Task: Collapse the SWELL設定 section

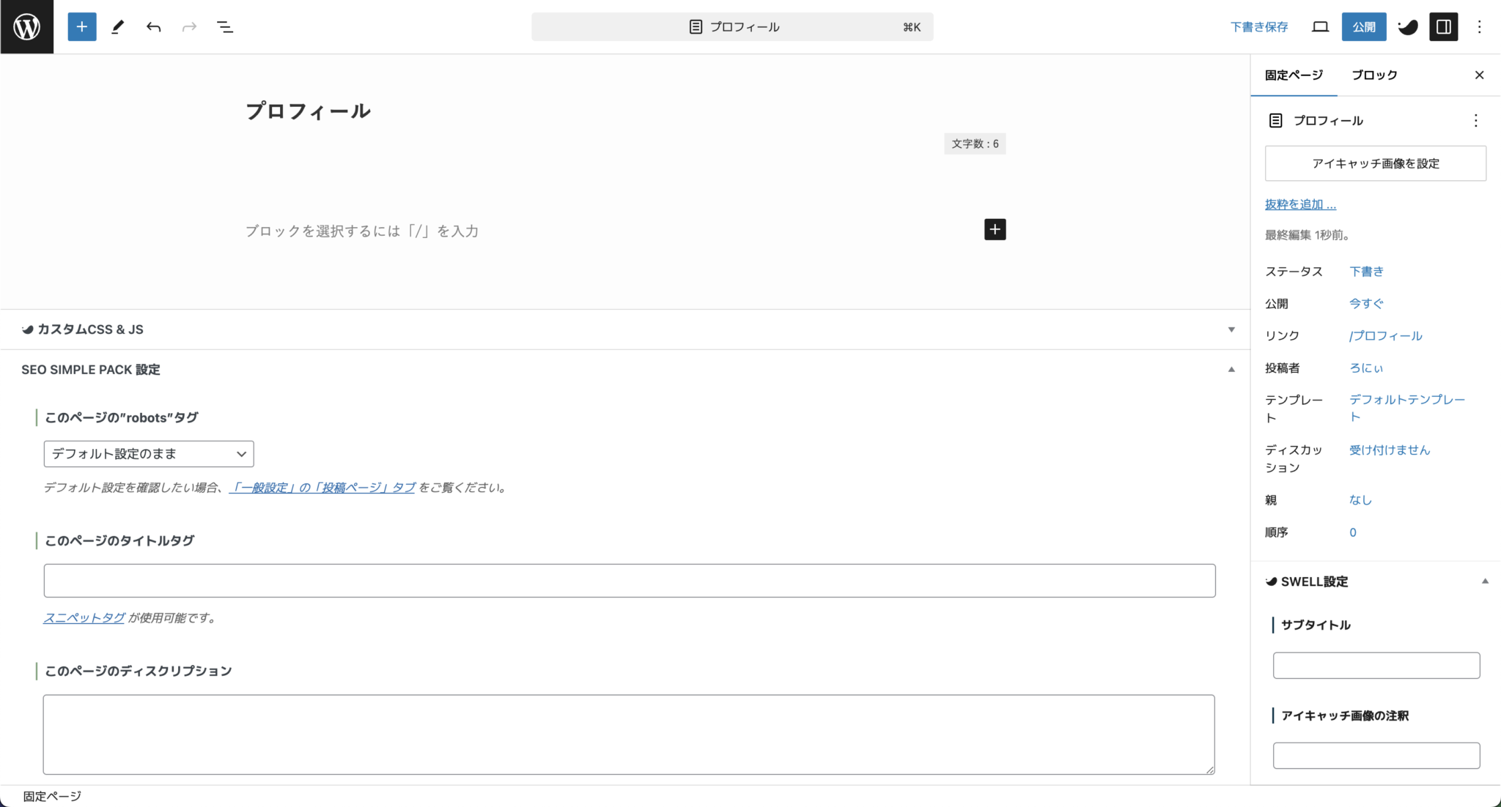Action: point(1485,581)
